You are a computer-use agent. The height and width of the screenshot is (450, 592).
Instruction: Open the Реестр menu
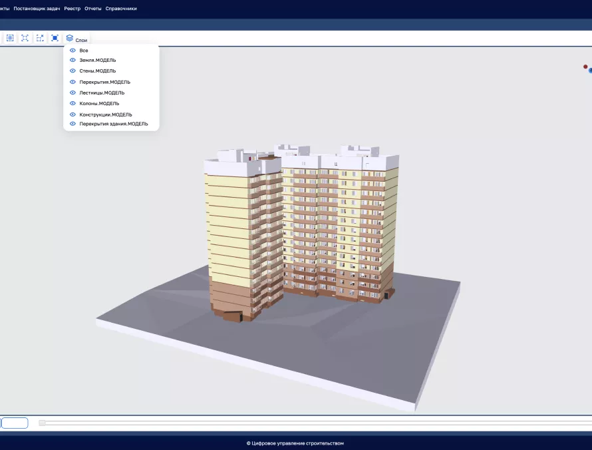(x=72, y=9)
